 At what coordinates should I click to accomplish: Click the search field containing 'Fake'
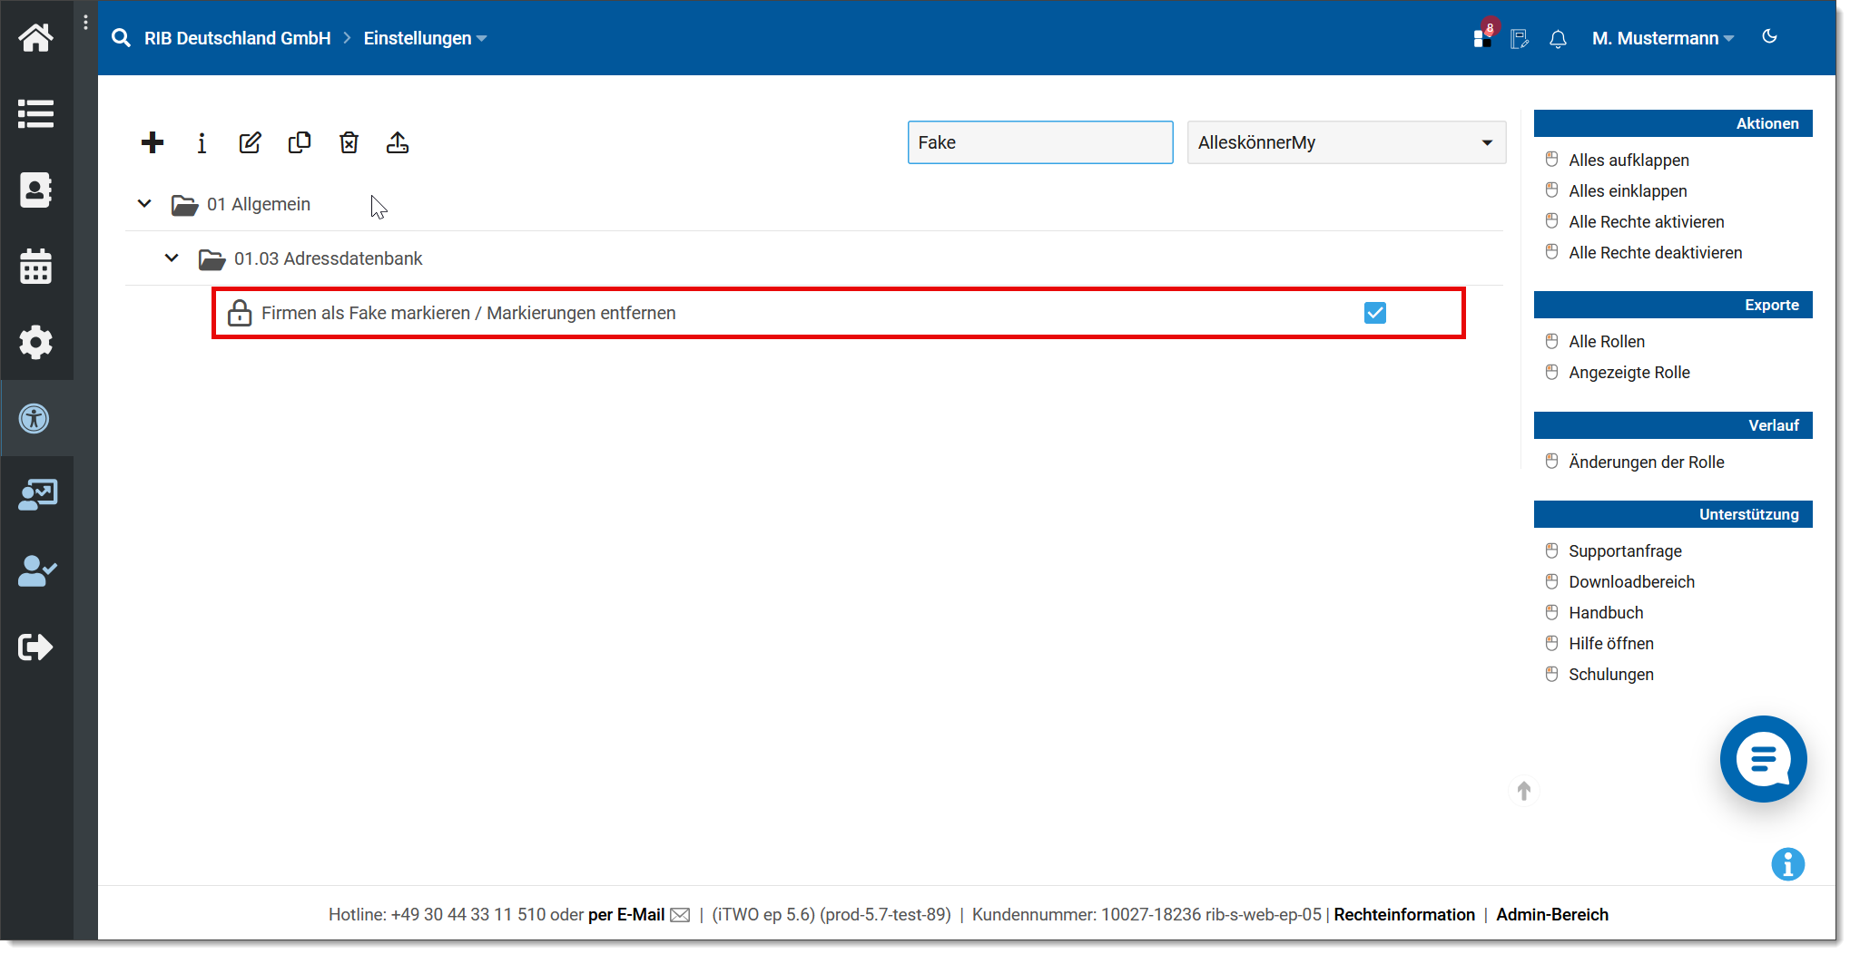(x=1039, y=142)
